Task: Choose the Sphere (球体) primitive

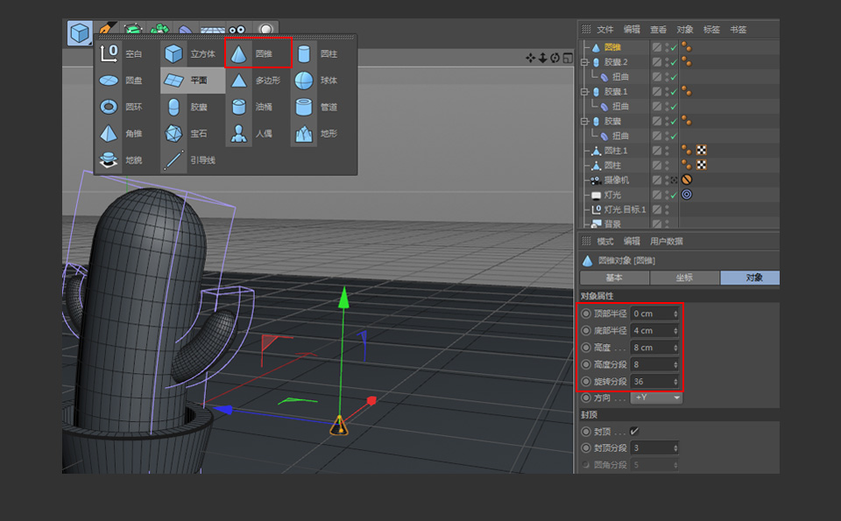Action: tap(304, 81)
